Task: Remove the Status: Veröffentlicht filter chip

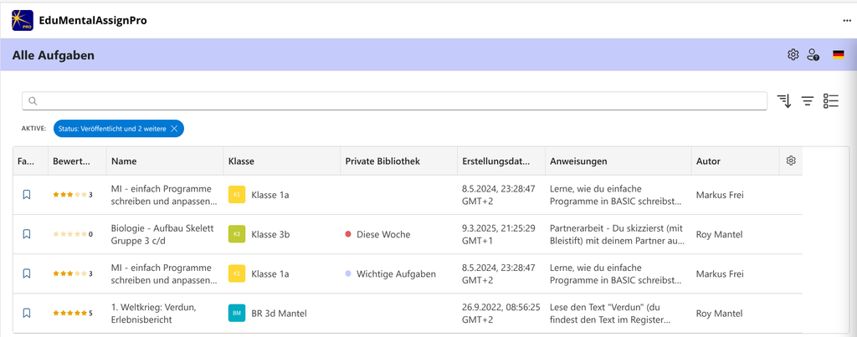Action: point(174,128)
